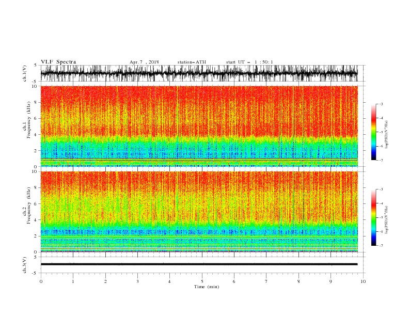
Task: Click the "-7" tick on ch.2 colorbar
Action: [x=381, y=246]
